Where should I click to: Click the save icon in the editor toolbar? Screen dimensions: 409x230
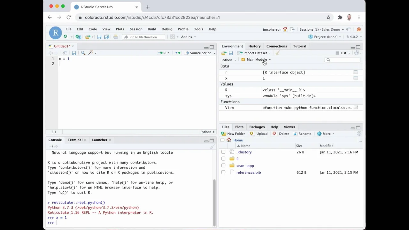click(x=74, y=53)
